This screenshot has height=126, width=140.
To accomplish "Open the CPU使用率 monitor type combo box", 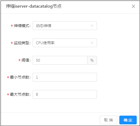I will coord(65,43).
